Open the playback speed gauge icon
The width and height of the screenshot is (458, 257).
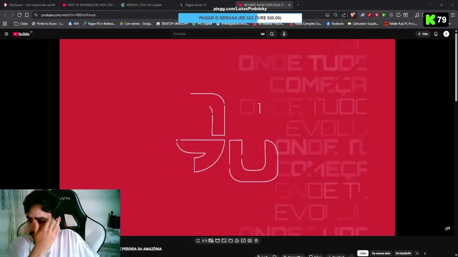tap(237, 241)
